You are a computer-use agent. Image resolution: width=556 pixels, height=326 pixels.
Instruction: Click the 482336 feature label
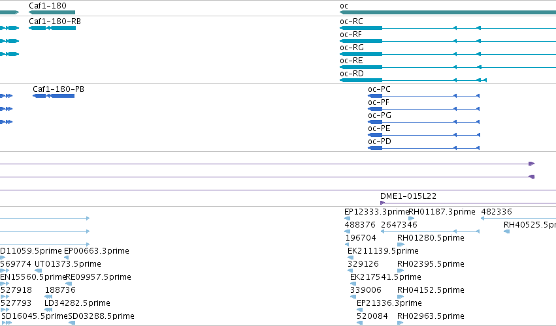coord(497,212)
